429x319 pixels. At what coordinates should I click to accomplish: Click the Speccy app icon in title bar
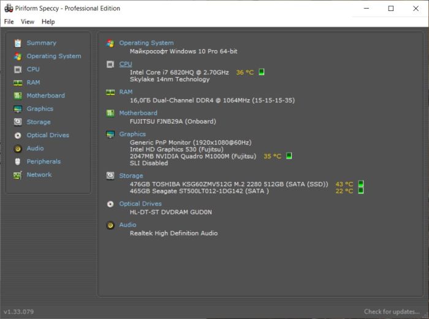pyautogui.click(x=9, y=8)
